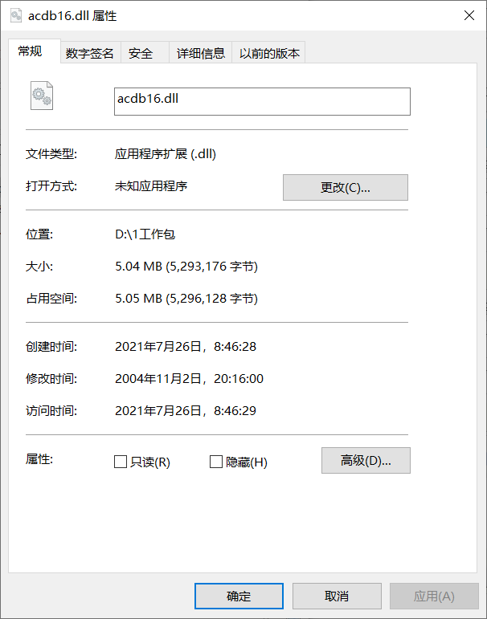This screenshot has width=487, height=619.
Task: Open 高级(D)... attributes settings
Action: [x=366, y=460]
